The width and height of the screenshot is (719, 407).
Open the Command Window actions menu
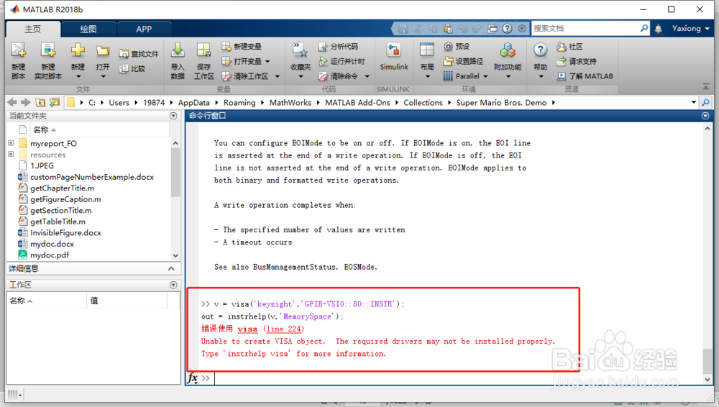(x=705, y=116)
